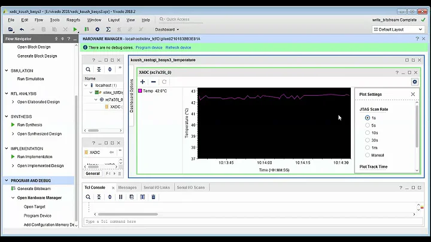Open Settings gear in main toolbar

pyautogui.click(x=98, y=29)
